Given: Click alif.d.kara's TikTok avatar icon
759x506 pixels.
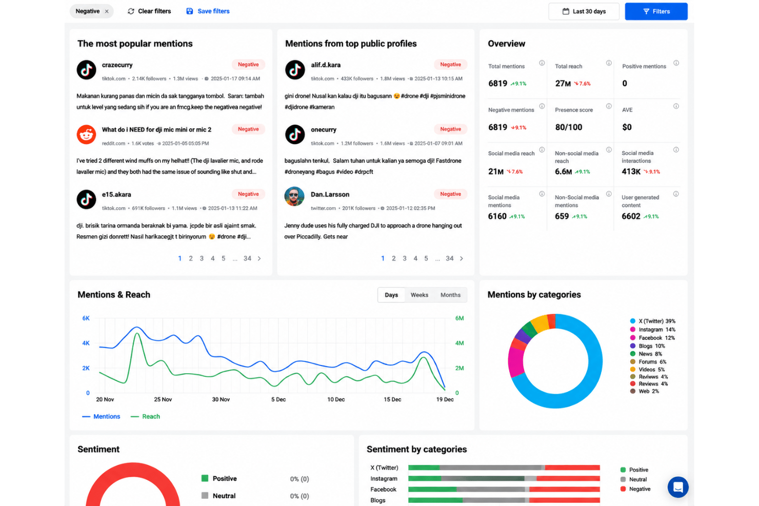Looking at the screenshot, I should (295, 70).
